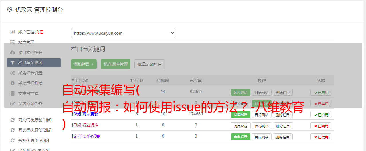Open 文章暂存库 in the sidebar

tap(28, 93)
